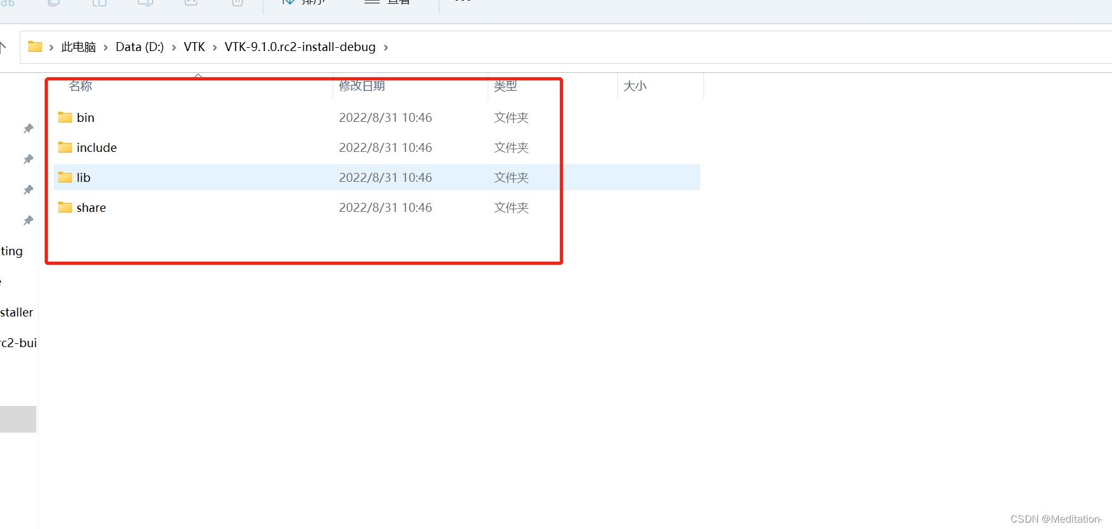The image size is (1112, 529).
Task: Open the sidebar item showing "rc2-bui"
Action: [x=19, y=343]
